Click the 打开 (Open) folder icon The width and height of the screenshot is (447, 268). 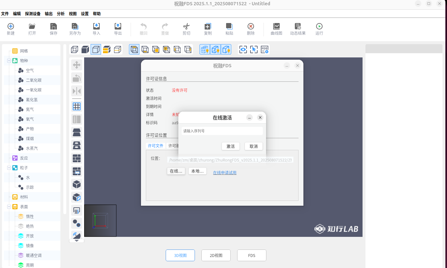[32, 26]
